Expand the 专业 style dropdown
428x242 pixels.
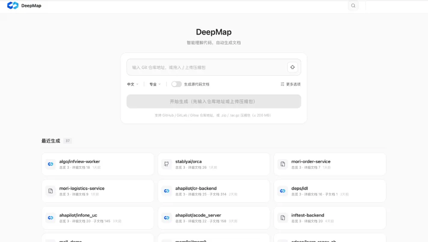click(x=155, y=84)
